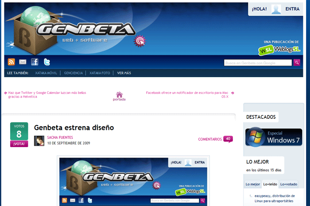This screenshot has height=206, width=310.
Task: Click the Genbeta logo in main banner
Action: 86,30
